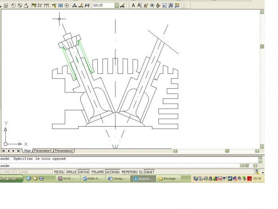278x209 pixels.
Task: Switch to the Présentation1 tab
Action: pyautogui.click(x=43, y=151)
